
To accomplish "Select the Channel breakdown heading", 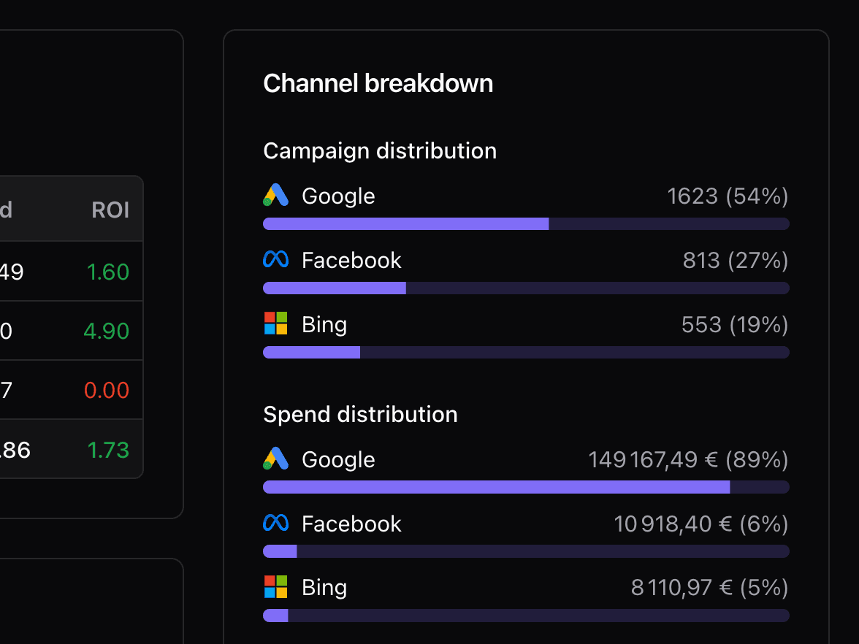I will click(378, 83).
